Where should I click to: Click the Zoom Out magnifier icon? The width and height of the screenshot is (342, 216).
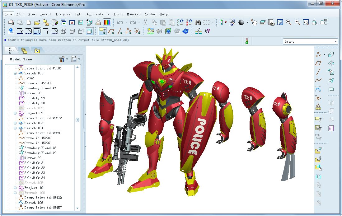click(297, 22)
